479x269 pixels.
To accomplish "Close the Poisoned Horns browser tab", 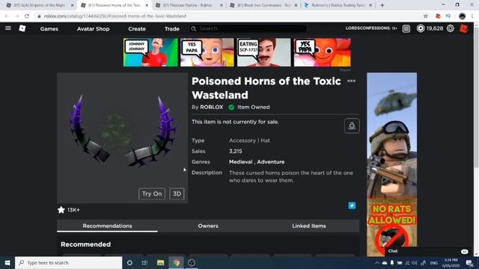I will [147, 5].
